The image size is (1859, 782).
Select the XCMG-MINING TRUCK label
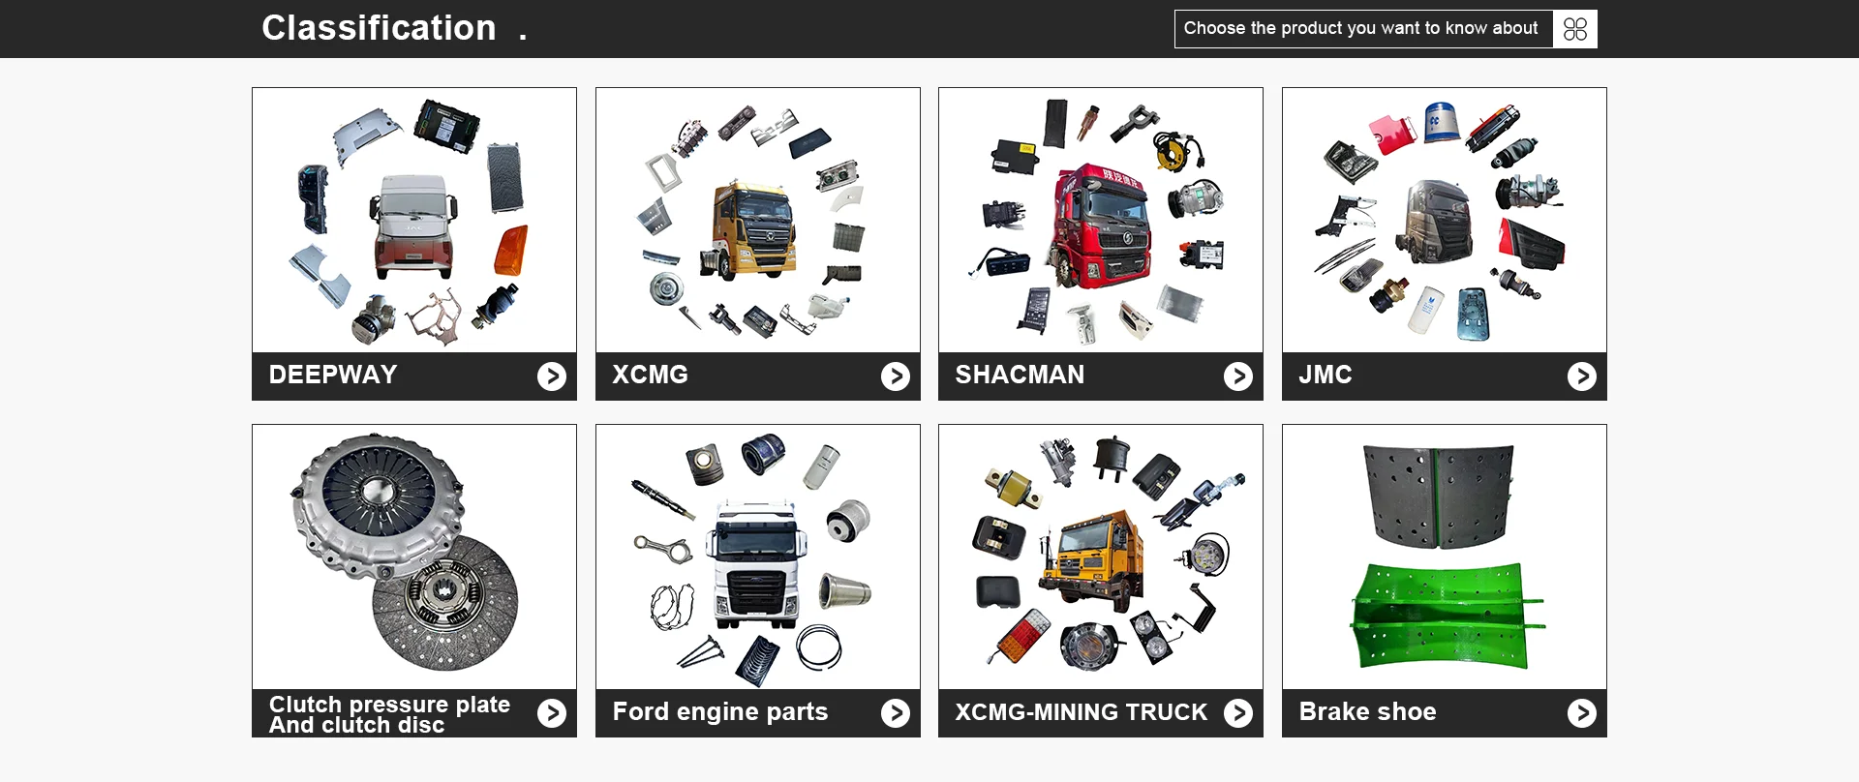pyautogui.click(x=1082, y=712)
